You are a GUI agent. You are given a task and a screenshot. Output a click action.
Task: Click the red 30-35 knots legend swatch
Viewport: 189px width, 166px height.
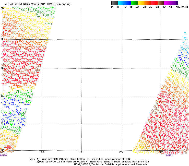(154, 3)
